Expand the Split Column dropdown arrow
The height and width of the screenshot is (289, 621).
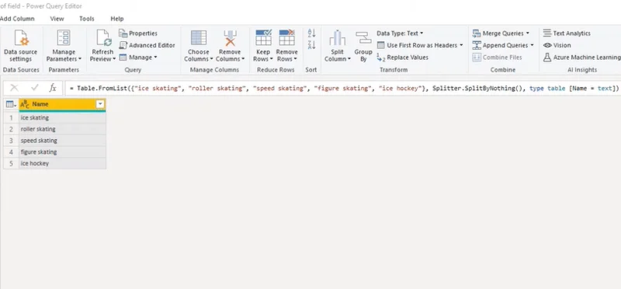(x=349, y=59)
